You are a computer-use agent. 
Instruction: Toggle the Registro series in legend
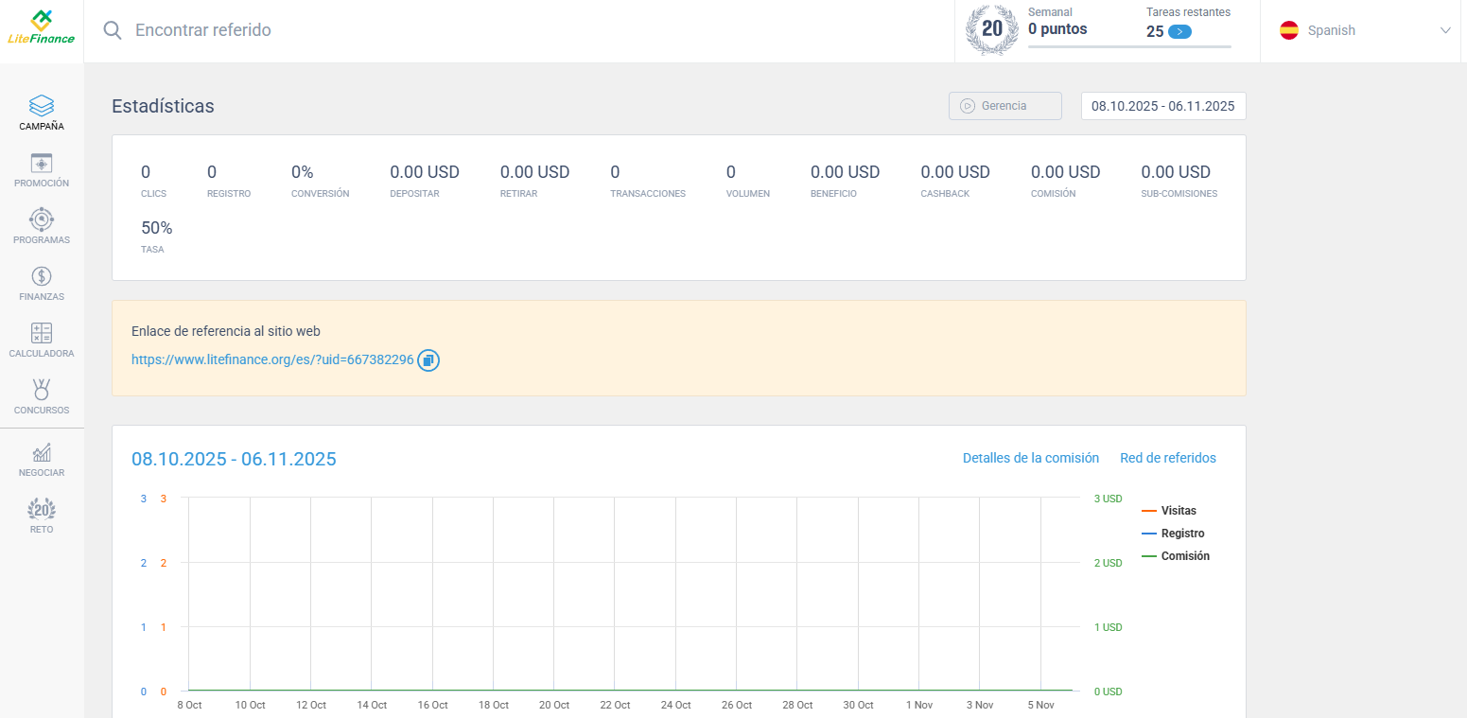click(x=1174, y=534)
